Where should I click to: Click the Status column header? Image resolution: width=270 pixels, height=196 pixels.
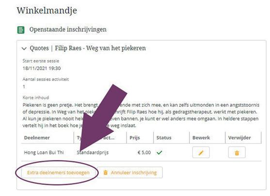(164, 138)
